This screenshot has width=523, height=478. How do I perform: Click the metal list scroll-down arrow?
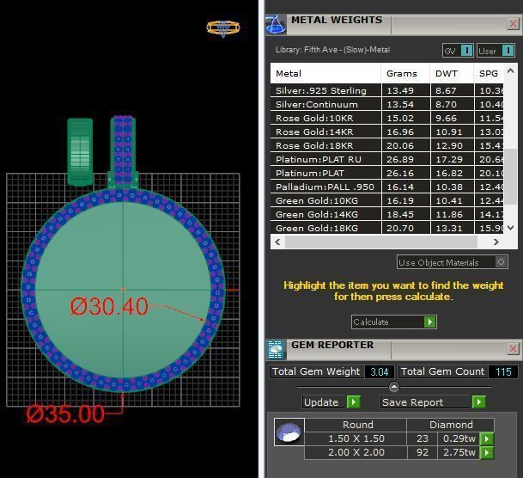(x=510, y=228)
